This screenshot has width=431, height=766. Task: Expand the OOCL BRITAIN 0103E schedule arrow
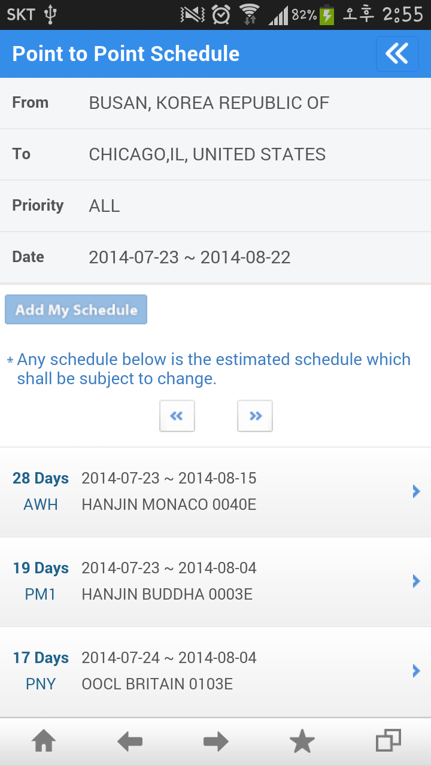click(x=417, y=671)
